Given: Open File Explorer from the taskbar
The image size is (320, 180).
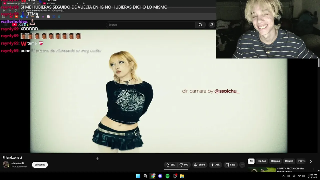Looking at the screenshot, I should pos(182,176).
